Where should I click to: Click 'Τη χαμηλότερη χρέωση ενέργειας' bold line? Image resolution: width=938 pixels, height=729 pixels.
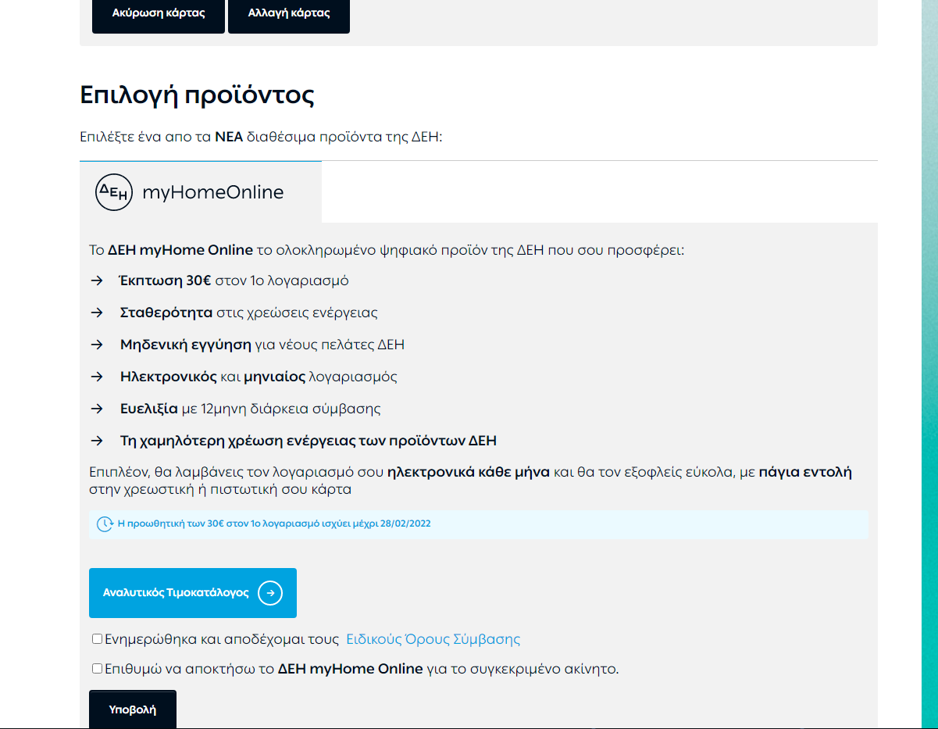[308, 441]
